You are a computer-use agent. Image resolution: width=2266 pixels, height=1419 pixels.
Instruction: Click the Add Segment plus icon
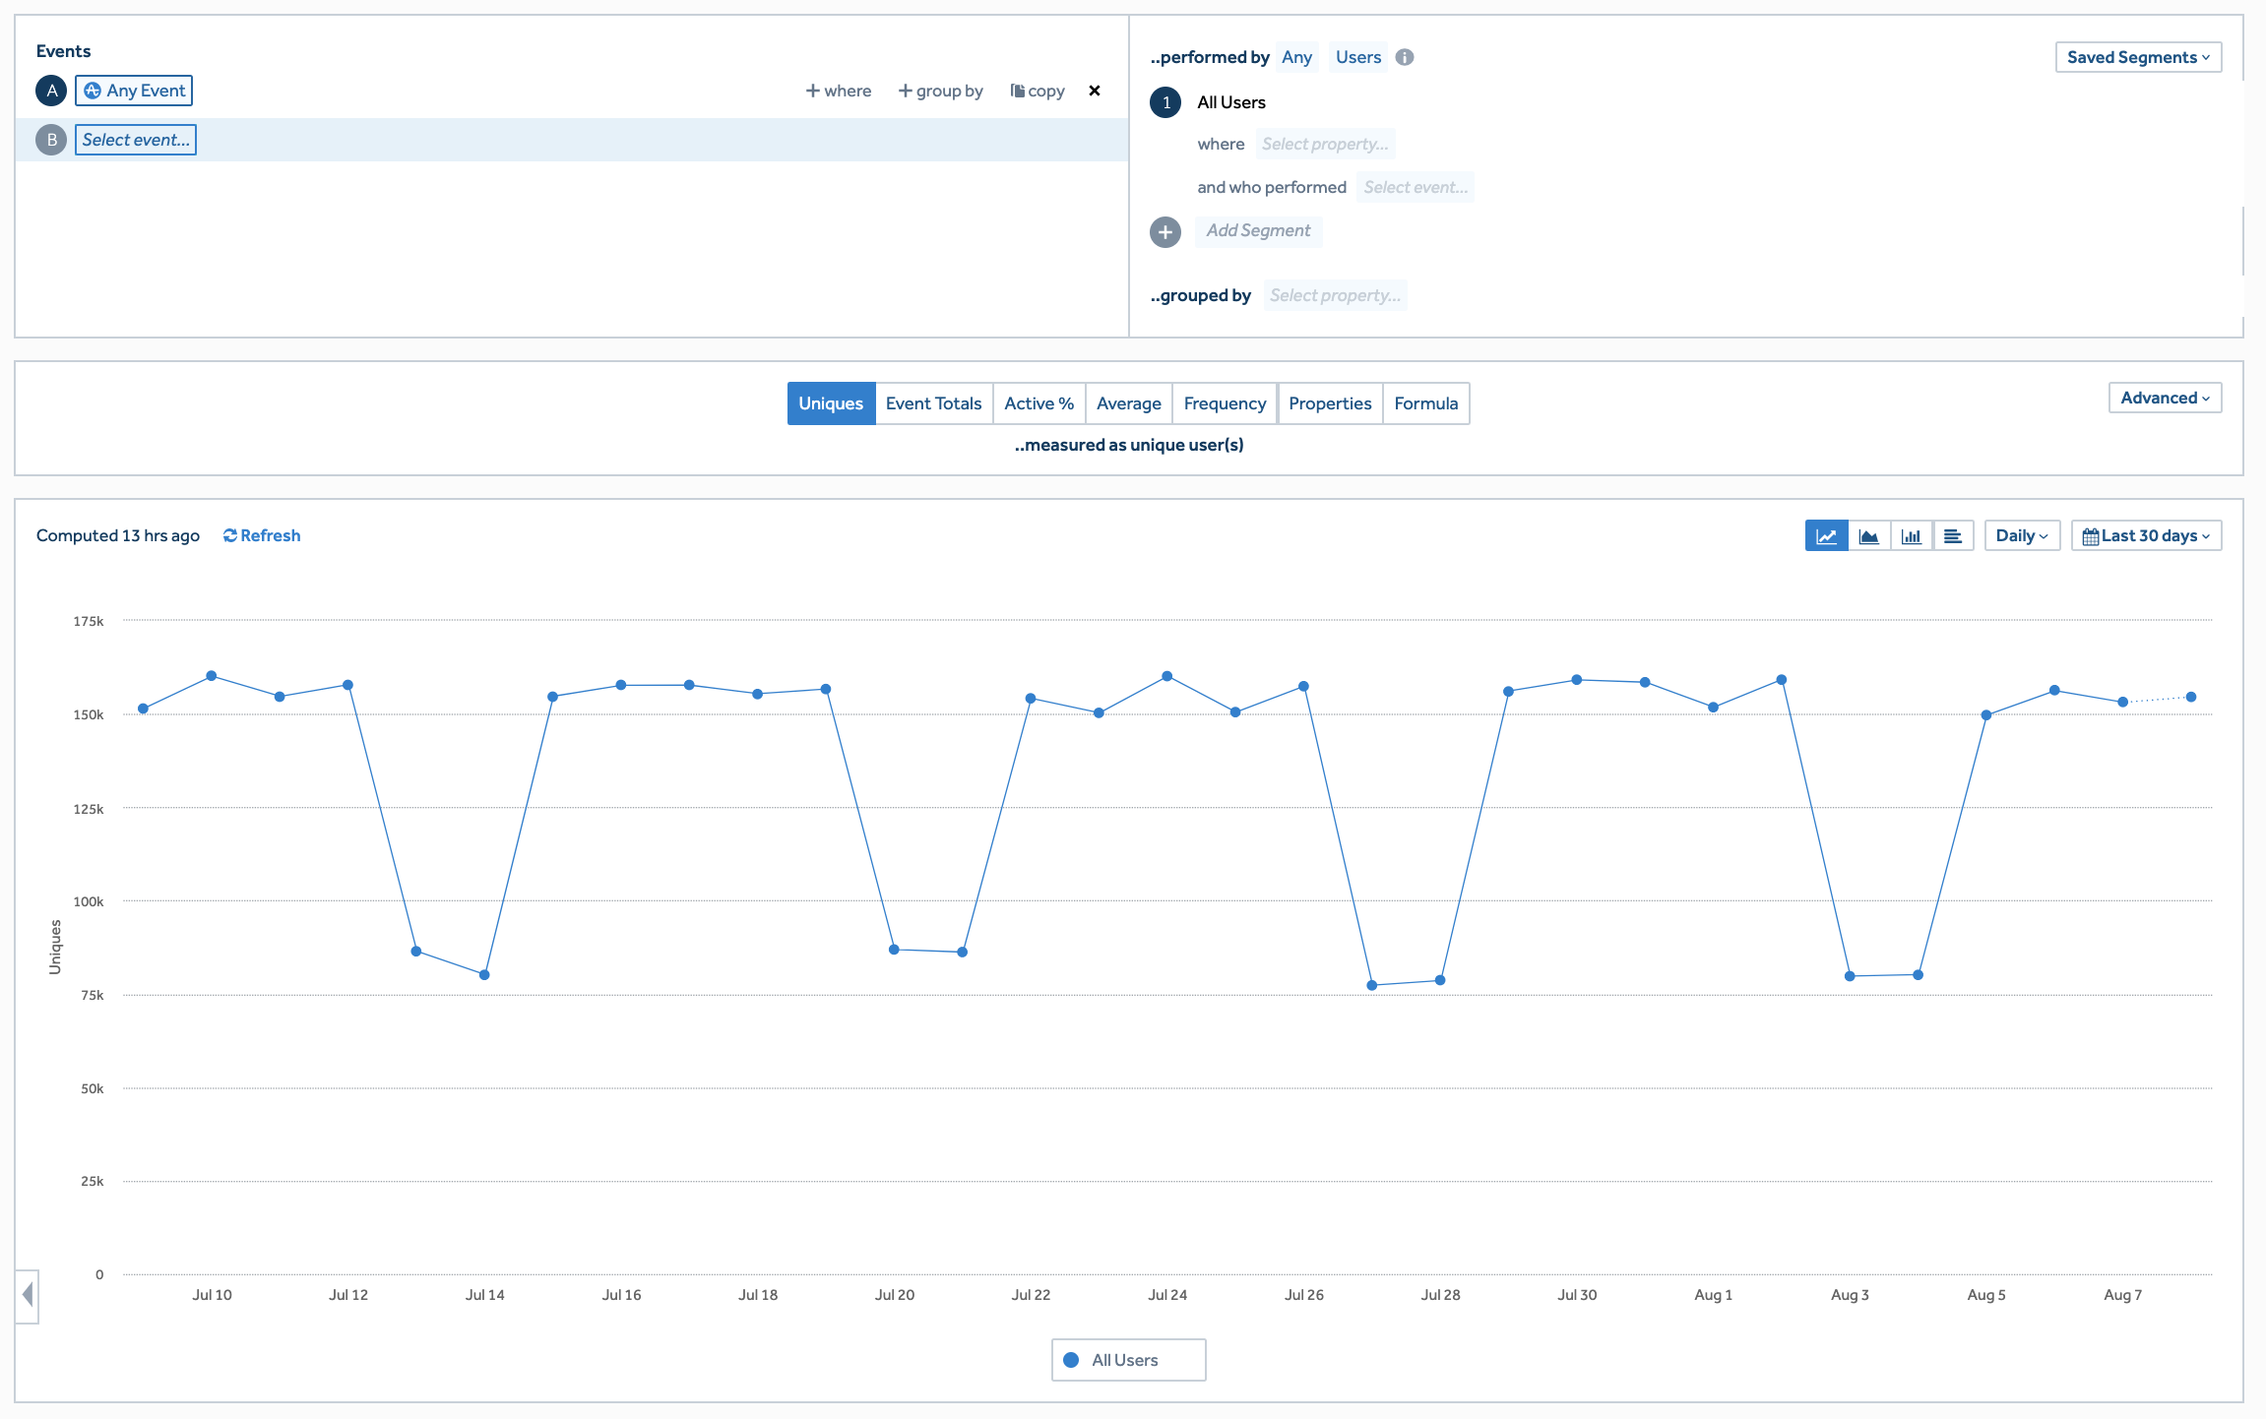1165,231
